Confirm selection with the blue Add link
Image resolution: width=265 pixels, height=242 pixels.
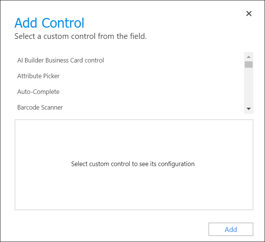tap(231, 229)
